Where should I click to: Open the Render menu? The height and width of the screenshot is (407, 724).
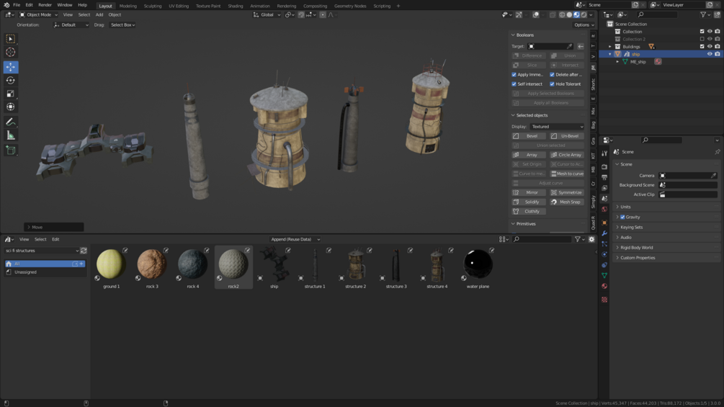pos(45,5)
